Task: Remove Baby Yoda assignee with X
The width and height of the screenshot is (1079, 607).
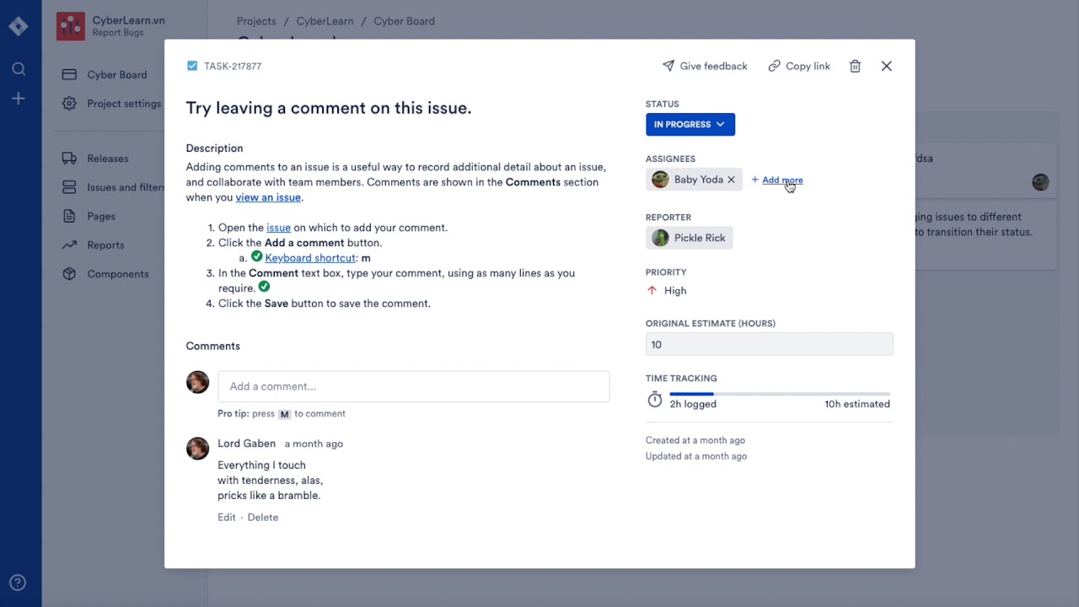Action: 731,180
